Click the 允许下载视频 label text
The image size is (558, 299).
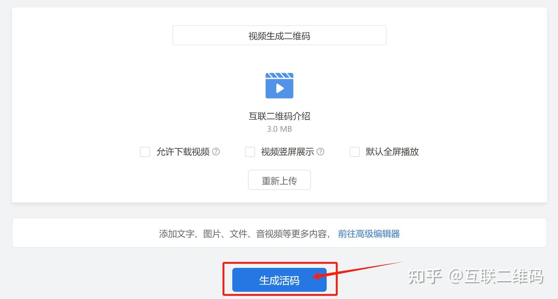tap(183, 152)
